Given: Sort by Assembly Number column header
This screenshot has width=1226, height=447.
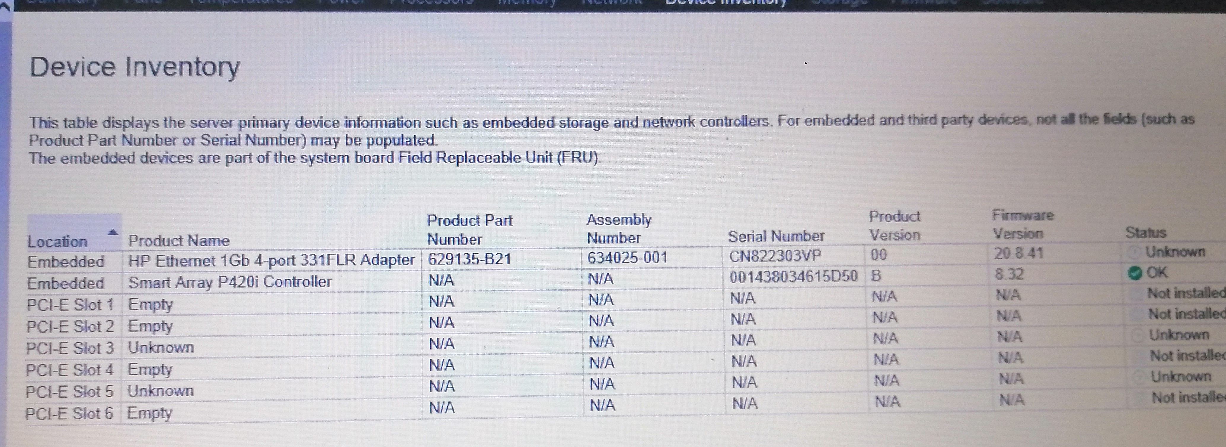Looking at the screenshot, I should 619,228.
